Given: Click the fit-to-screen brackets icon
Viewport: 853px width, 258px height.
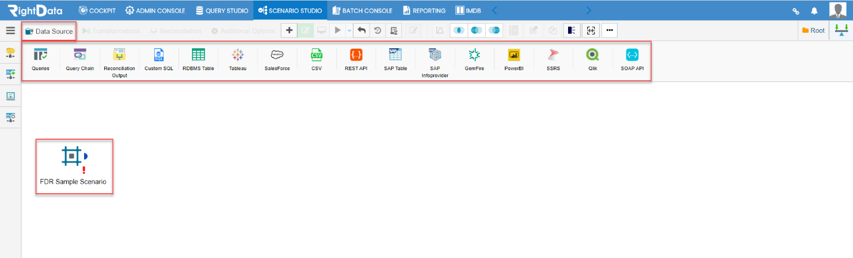Looking at the screenshot, I should pos(590,30).
